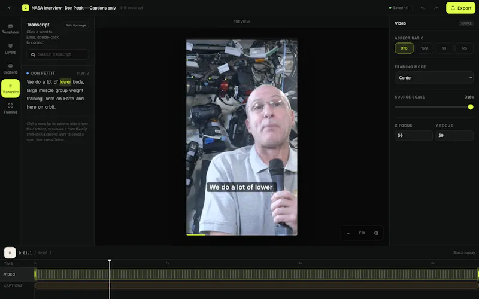Select the 4:5 aspect ratio
Screen dimensions: 479x299
coord(465,48)
